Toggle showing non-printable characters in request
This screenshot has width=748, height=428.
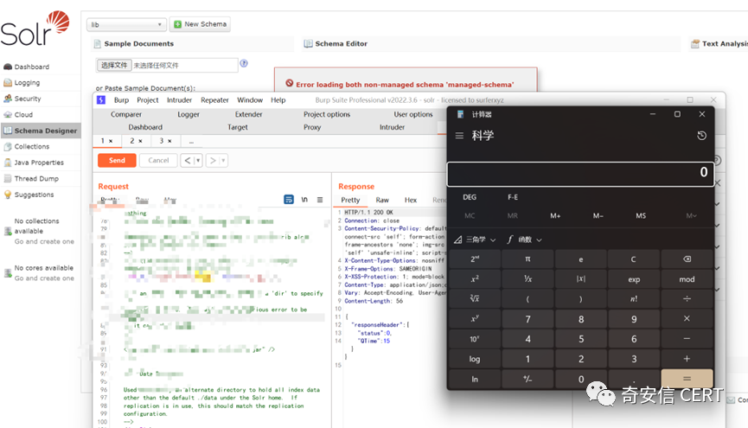tap(304, 200)
